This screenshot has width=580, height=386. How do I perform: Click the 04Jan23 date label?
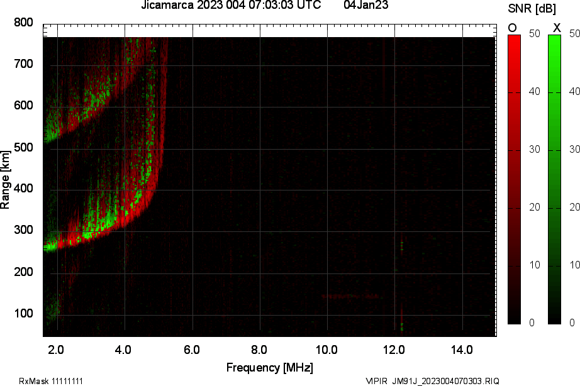[366, 5]
